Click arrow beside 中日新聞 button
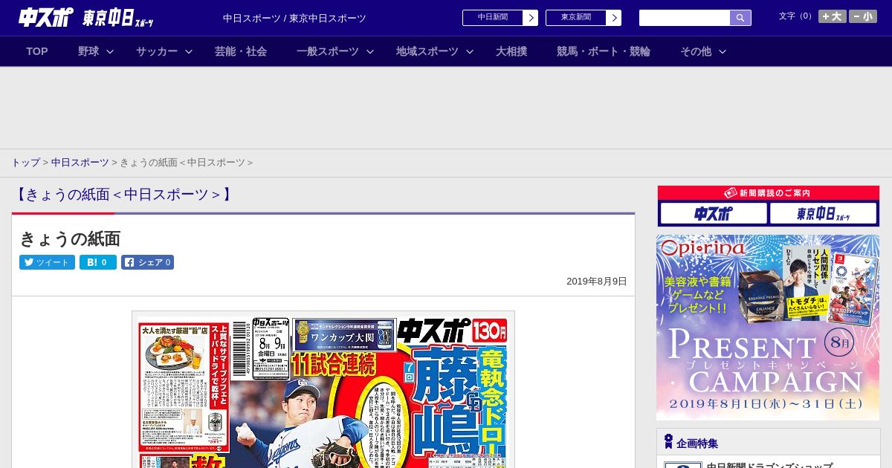 click(531, 18)
